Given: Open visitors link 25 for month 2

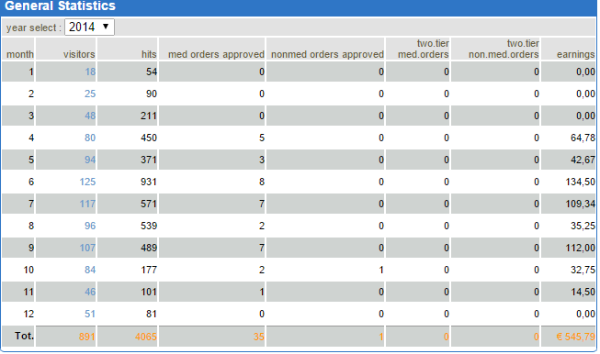Looking at the screenshot, I should pyautogui.click(x=90, y=94).
